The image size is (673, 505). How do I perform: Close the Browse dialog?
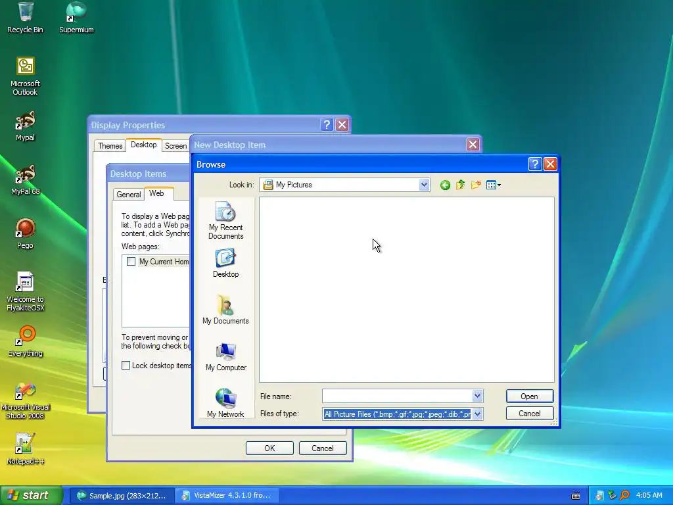click(x=550, y=164)
